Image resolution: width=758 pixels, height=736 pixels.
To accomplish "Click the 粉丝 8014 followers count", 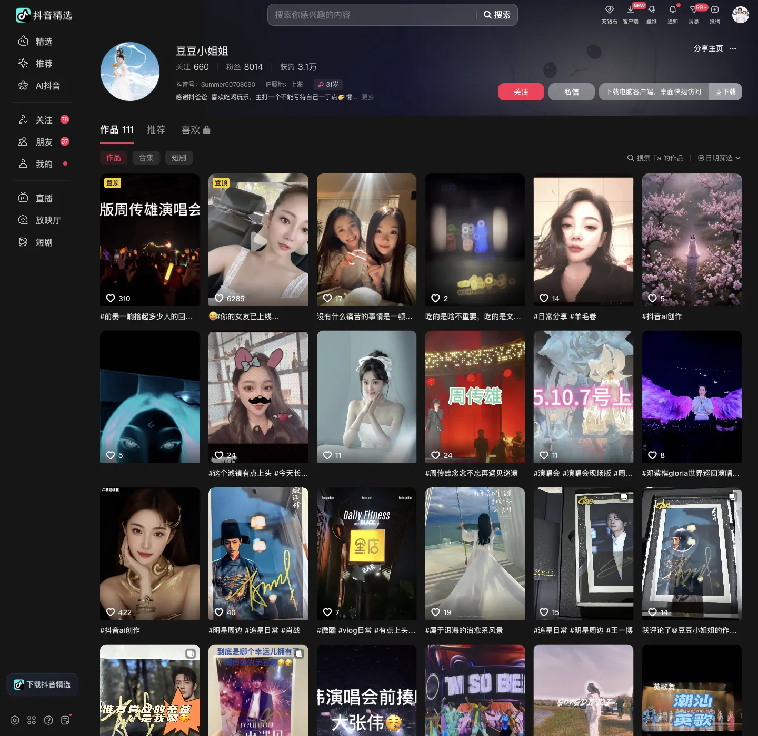I will [244, 67].
